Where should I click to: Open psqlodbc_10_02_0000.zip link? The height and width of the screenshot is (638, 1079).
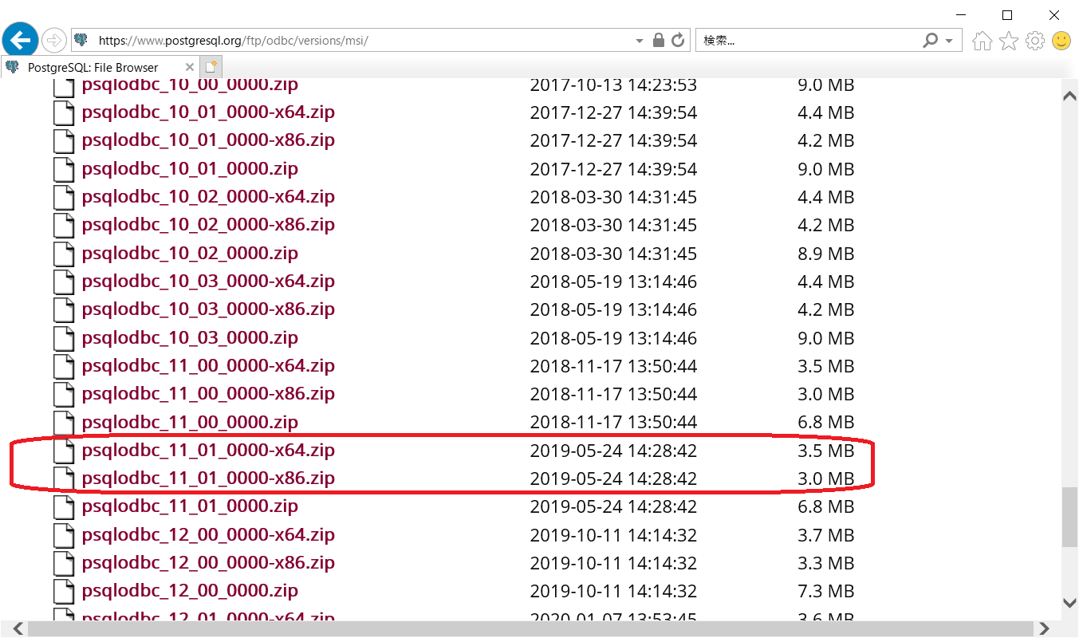[190, 253]
